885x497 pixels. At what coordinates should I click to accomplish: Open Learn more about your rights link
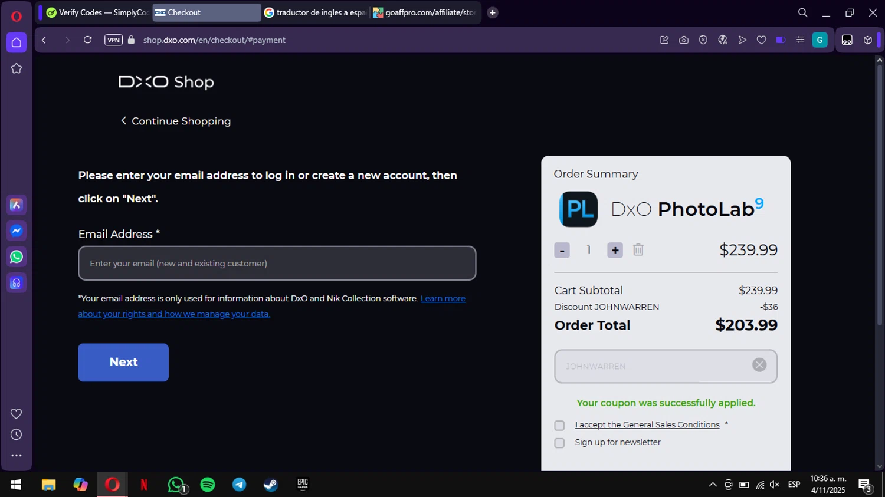(x=272, y=306)
